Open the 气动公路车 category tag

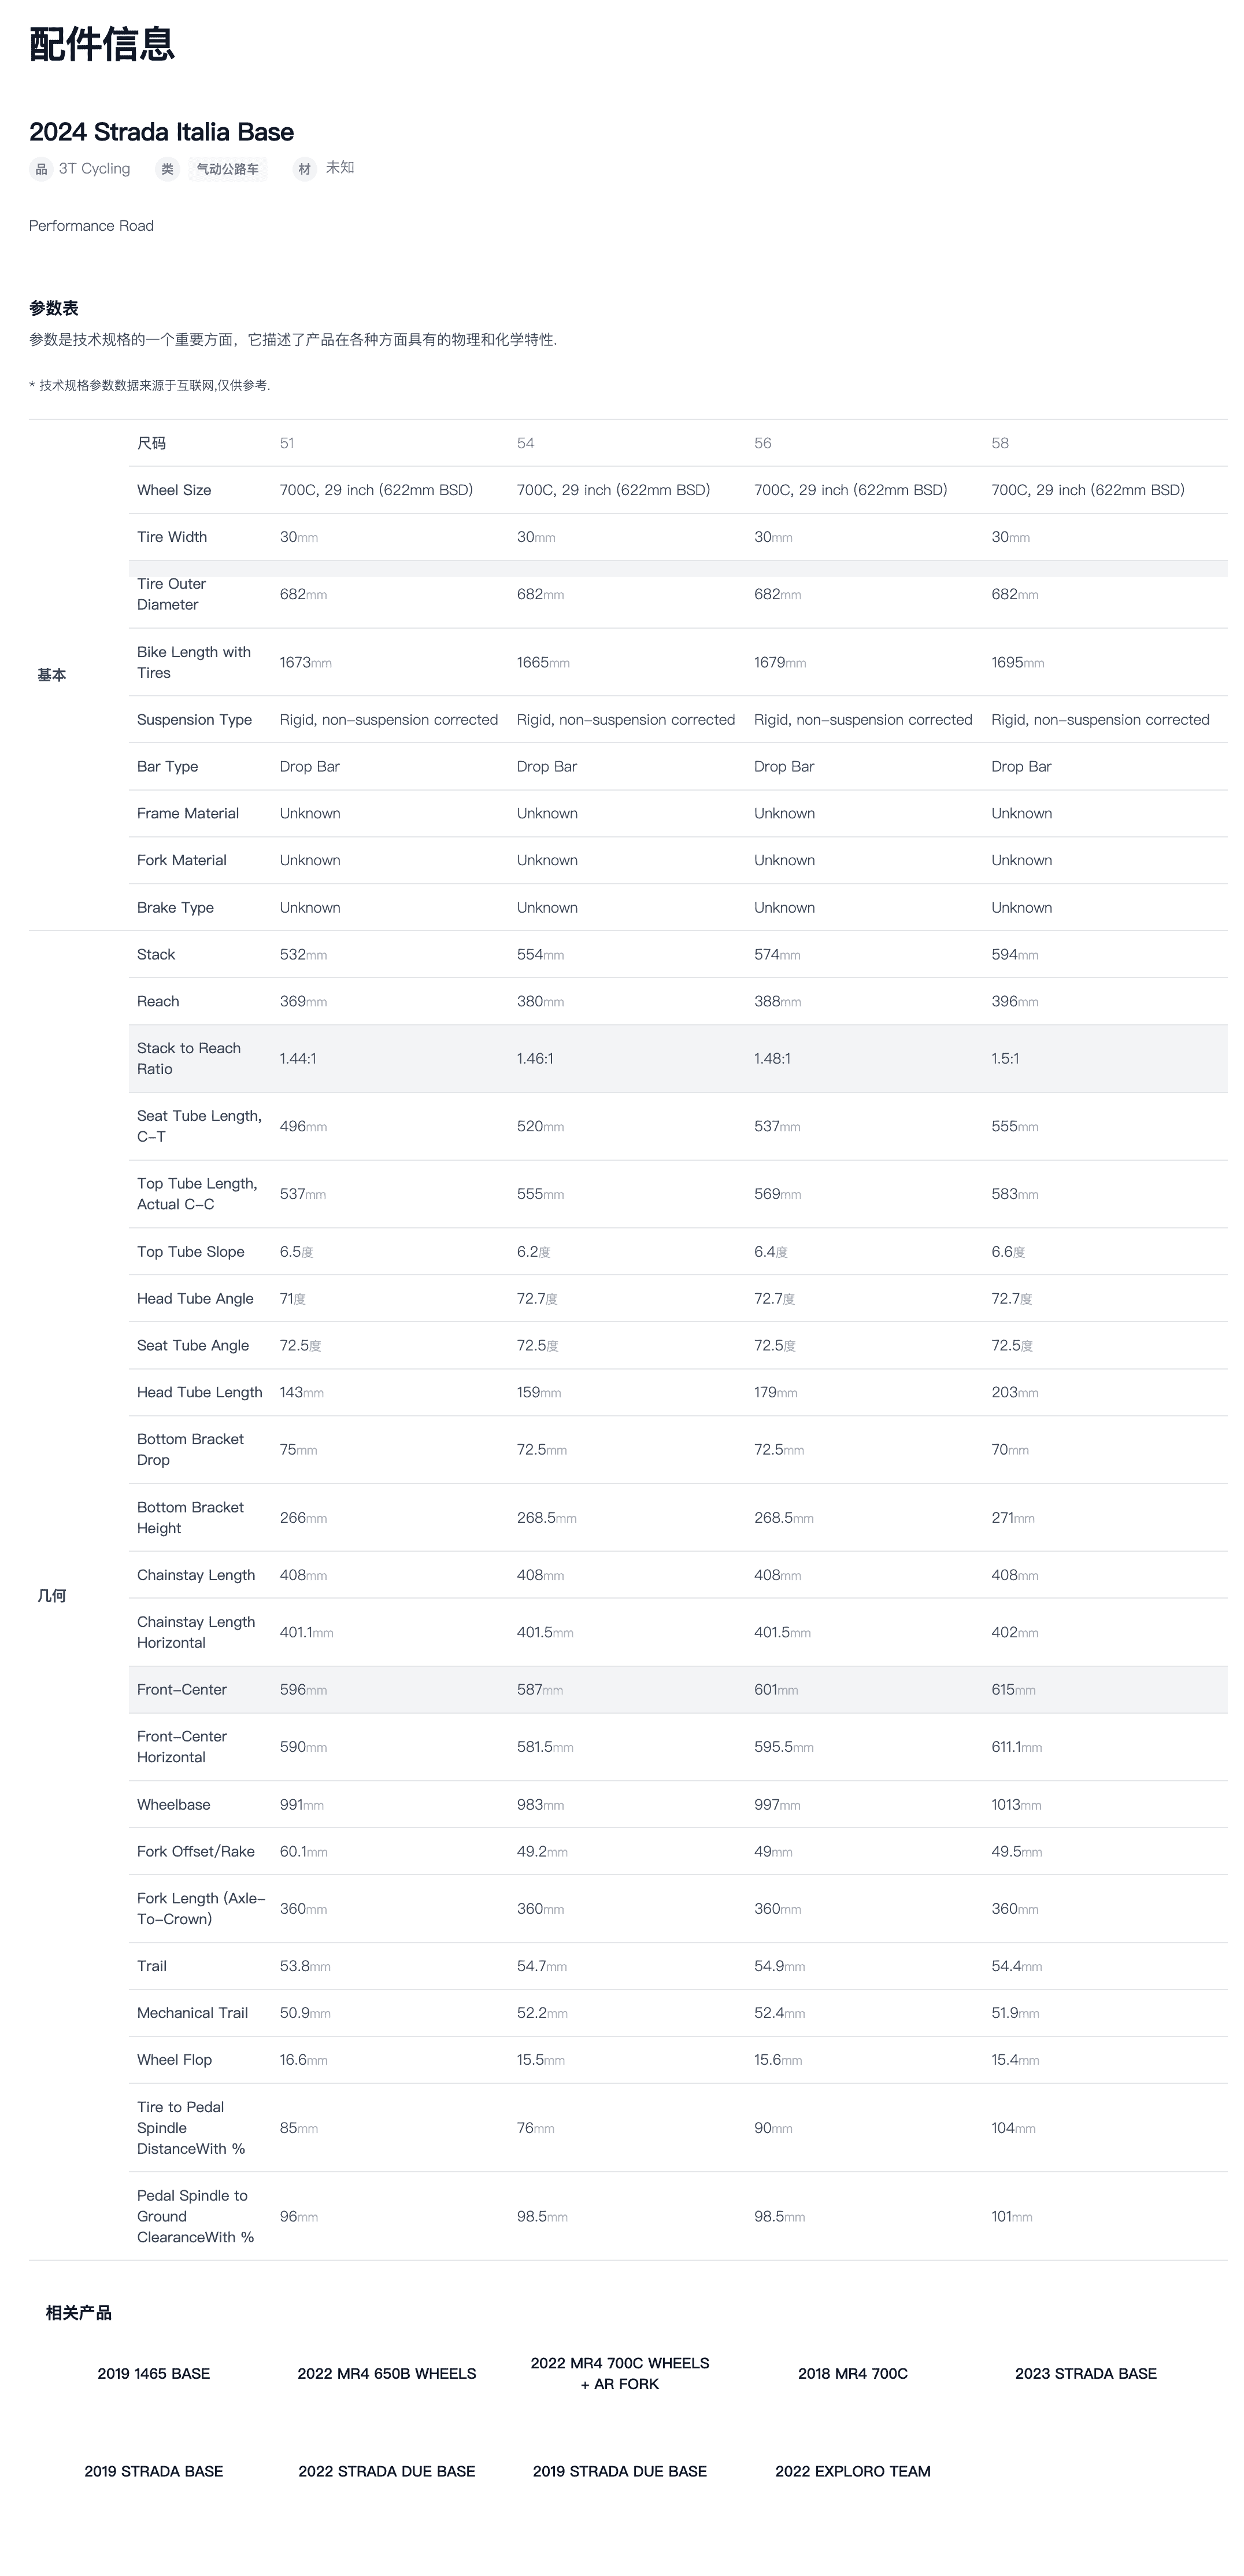pos(228,169)
